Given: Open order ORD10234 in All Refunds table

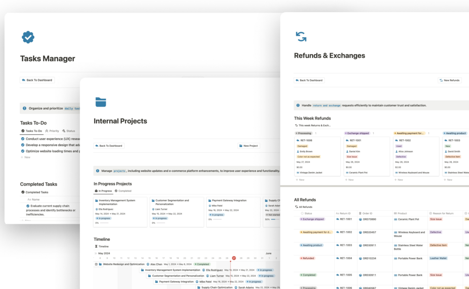Looking at the screenshot, I should point(370,258).
